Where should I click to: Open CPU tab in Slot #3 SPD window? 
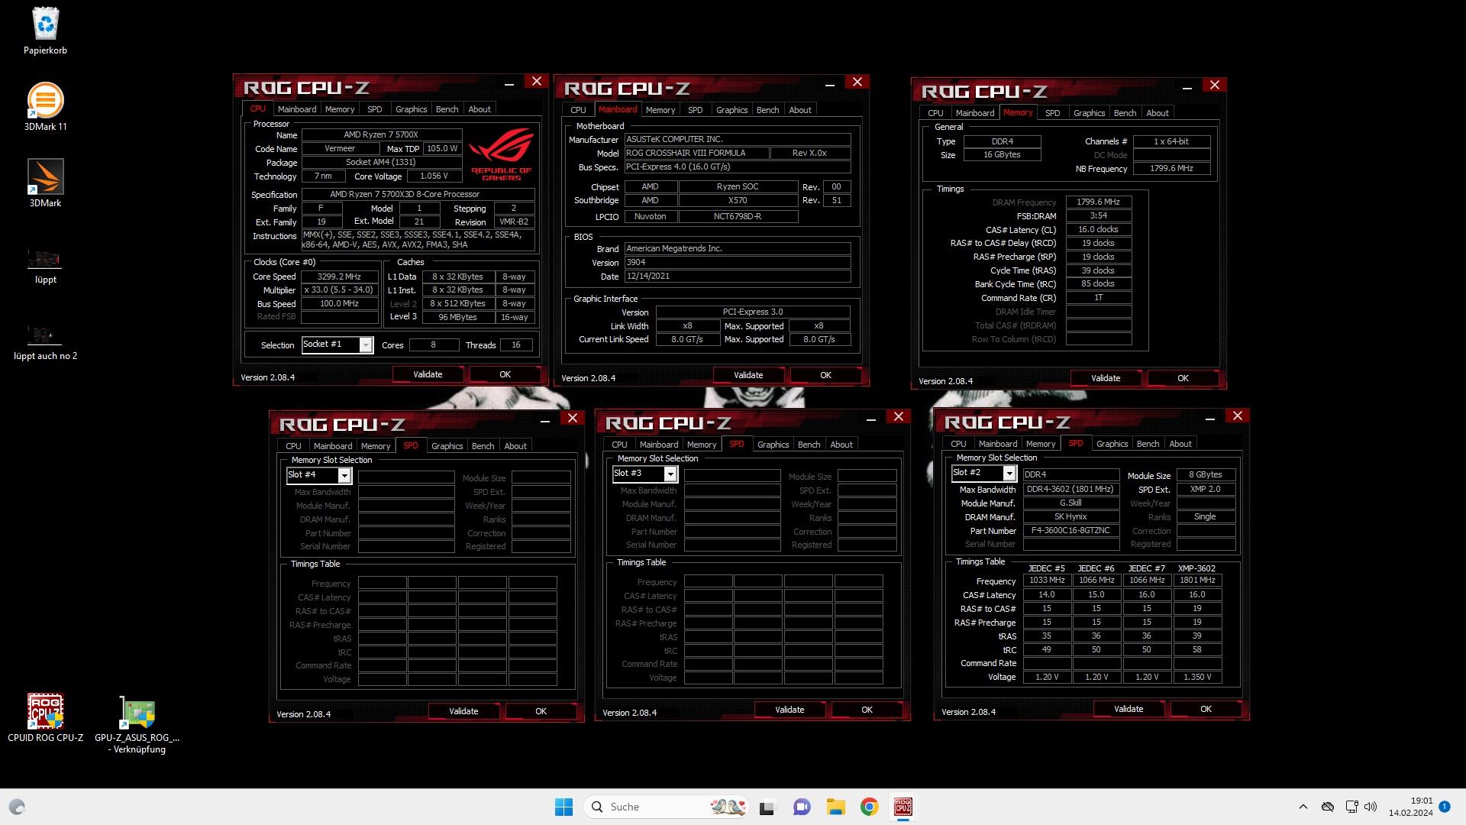pyautogui.click(x=619, y=445)
